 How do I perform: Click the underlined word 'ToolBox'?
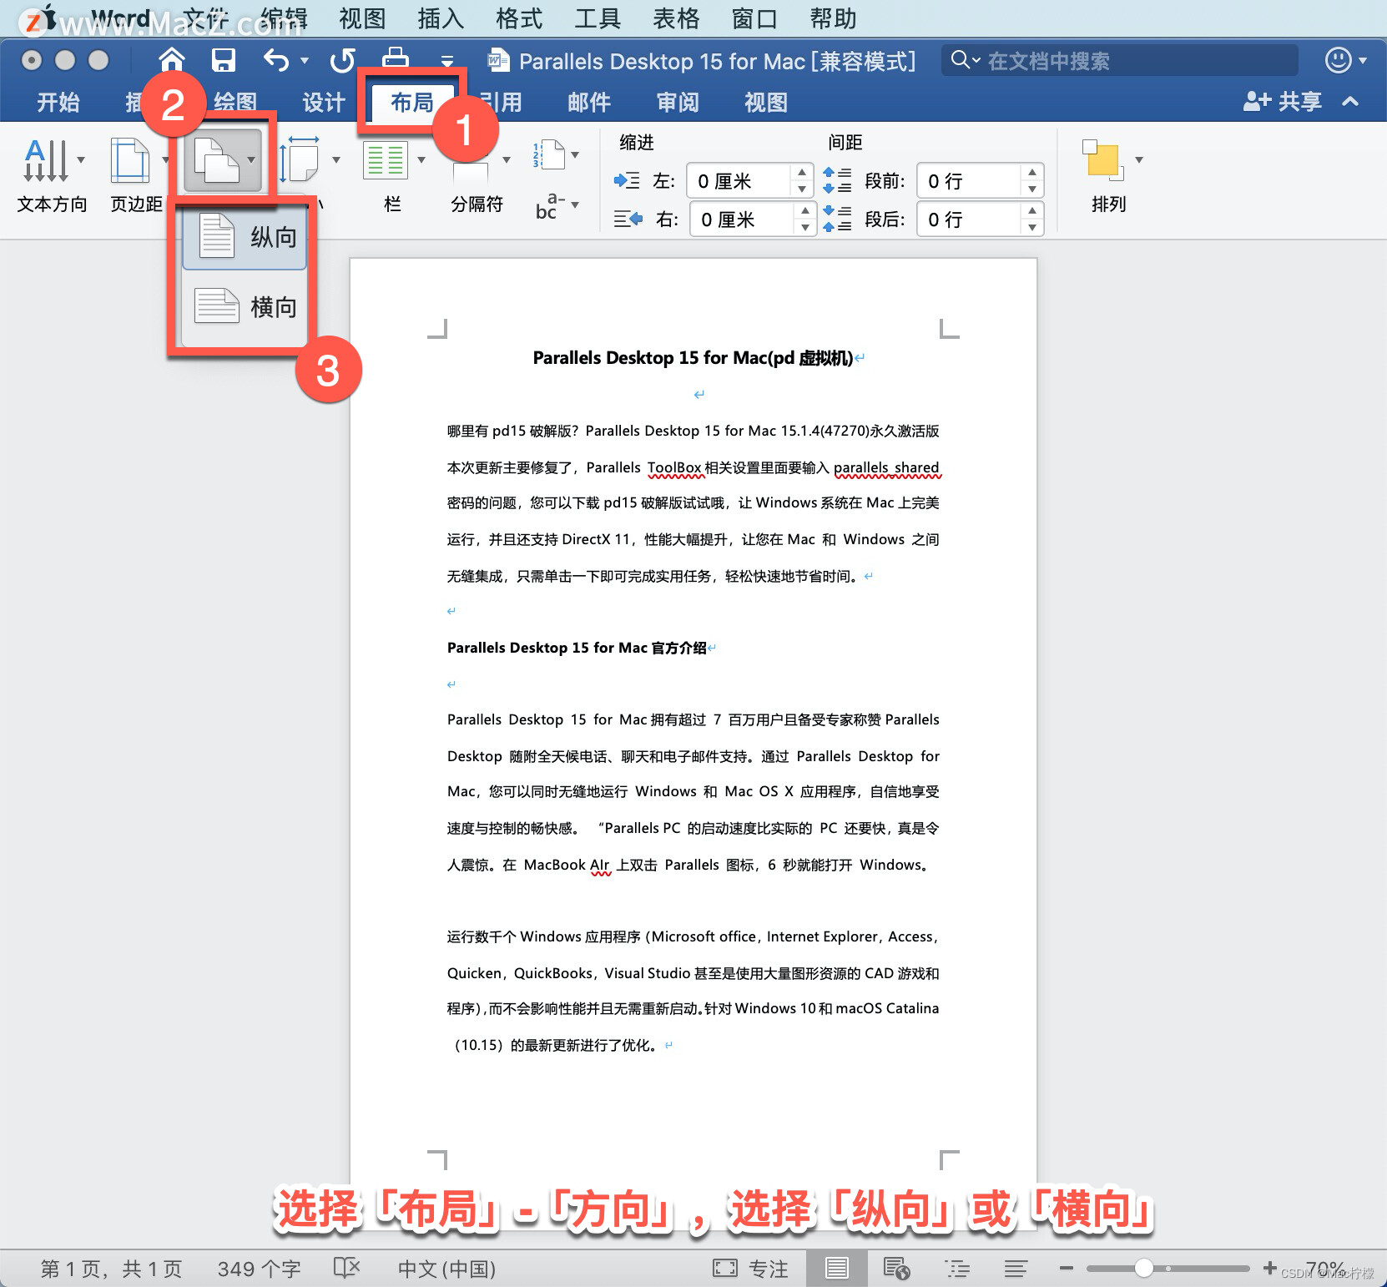[x=674, y=467]
